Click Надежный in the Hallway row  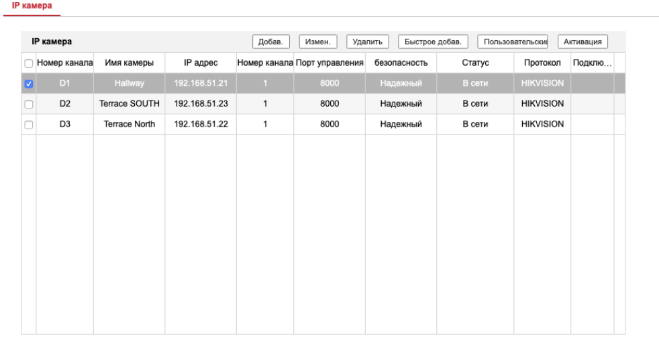point(401,83)
